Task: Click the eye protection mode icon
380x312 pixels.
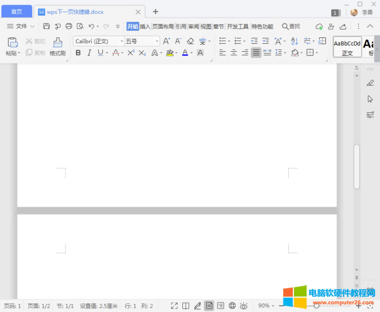Action: [x=244, y=306]
